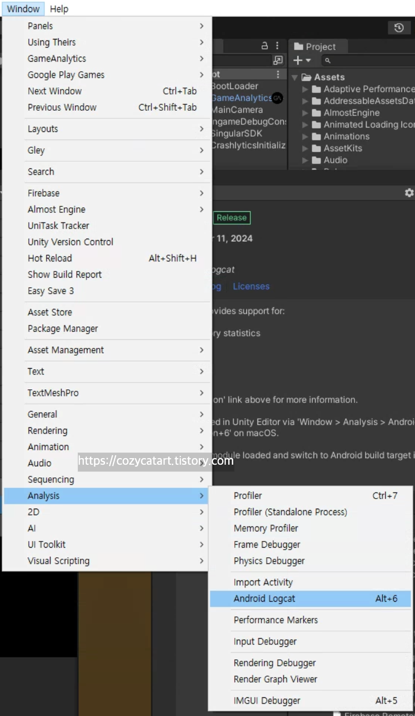Open the Physics Debugger
Screen dimensions: 415x716
pos(310,561)
